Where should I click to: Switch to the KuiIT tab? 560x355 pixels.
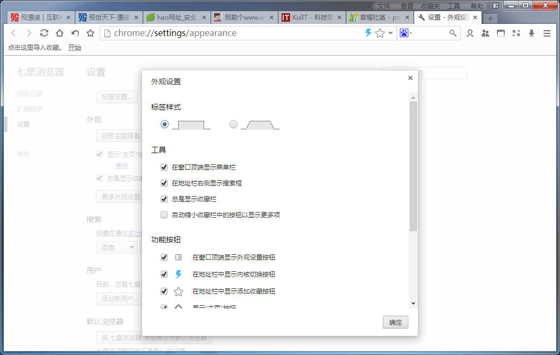(312, 17)
